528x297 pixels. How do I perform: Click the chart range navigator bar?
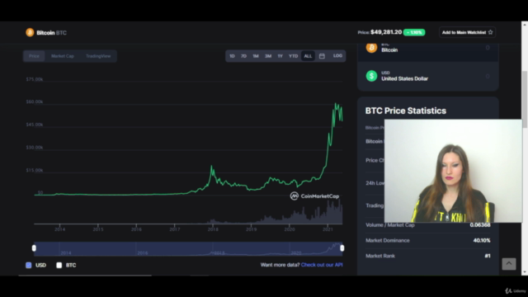pyautogui.click(x=188, y=248)
